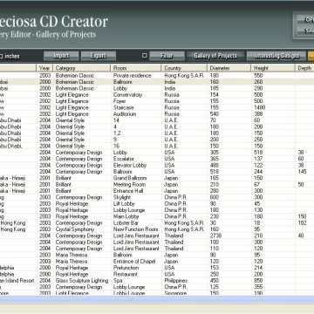Screen dimensions: 314x314
Task: Click the Import button
Action: coord(61,56)
